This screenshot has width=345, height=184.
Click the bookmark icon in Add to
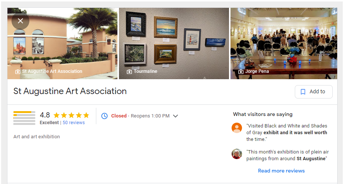coord(303,91)
